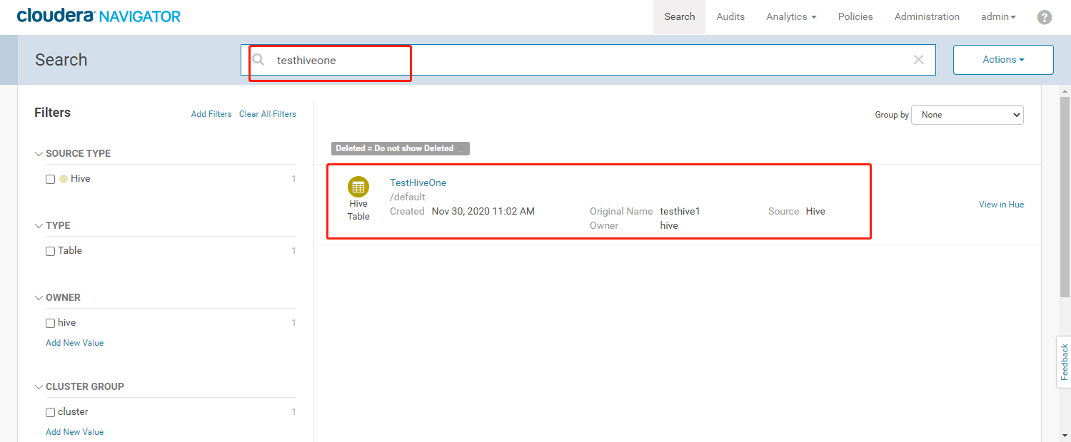Click the Cloudera Navigator logo
Screen dimensions: 1071x442
[99, 16]
